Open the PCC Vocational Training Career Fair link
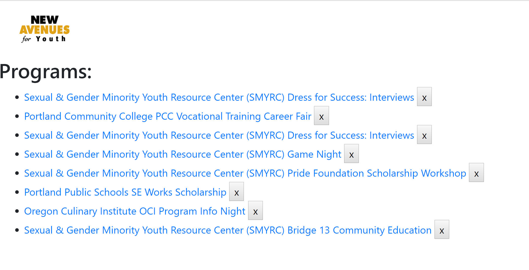The width and height of the screenshot is (529, 270). pos(168,116)
